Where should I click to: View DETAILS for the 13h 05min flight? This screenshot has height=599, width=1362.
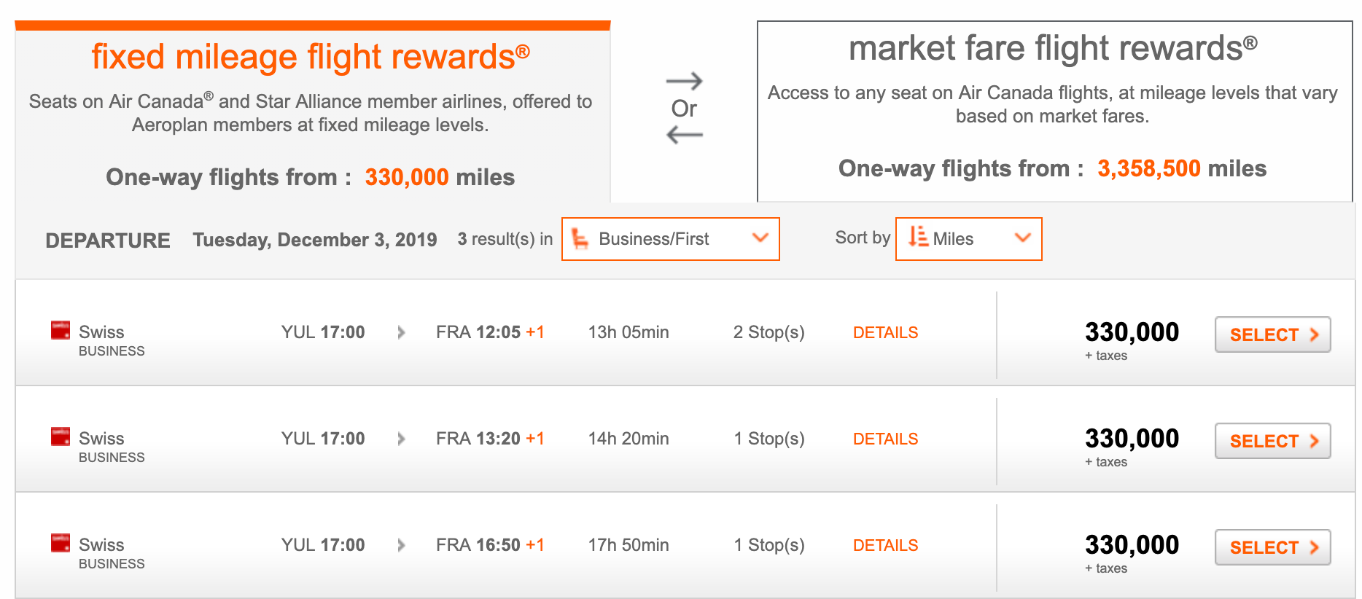(885, 333)
